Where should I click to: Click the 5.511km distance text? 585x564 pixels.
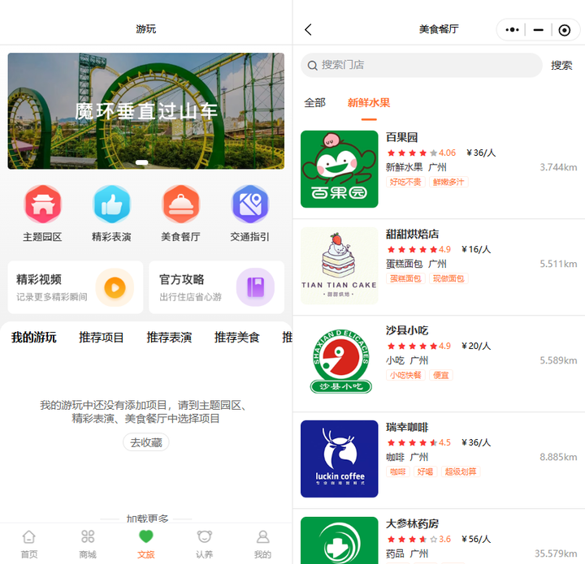pyautogui.click(x=558, y=264)
